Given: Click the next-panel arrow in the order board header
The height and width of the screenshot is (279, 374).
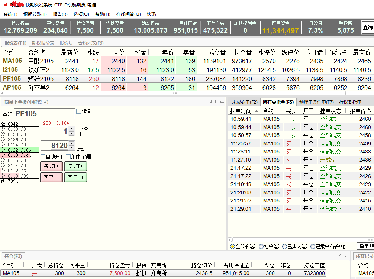Looking at the screenshot, I should click(x=216, y=102).
